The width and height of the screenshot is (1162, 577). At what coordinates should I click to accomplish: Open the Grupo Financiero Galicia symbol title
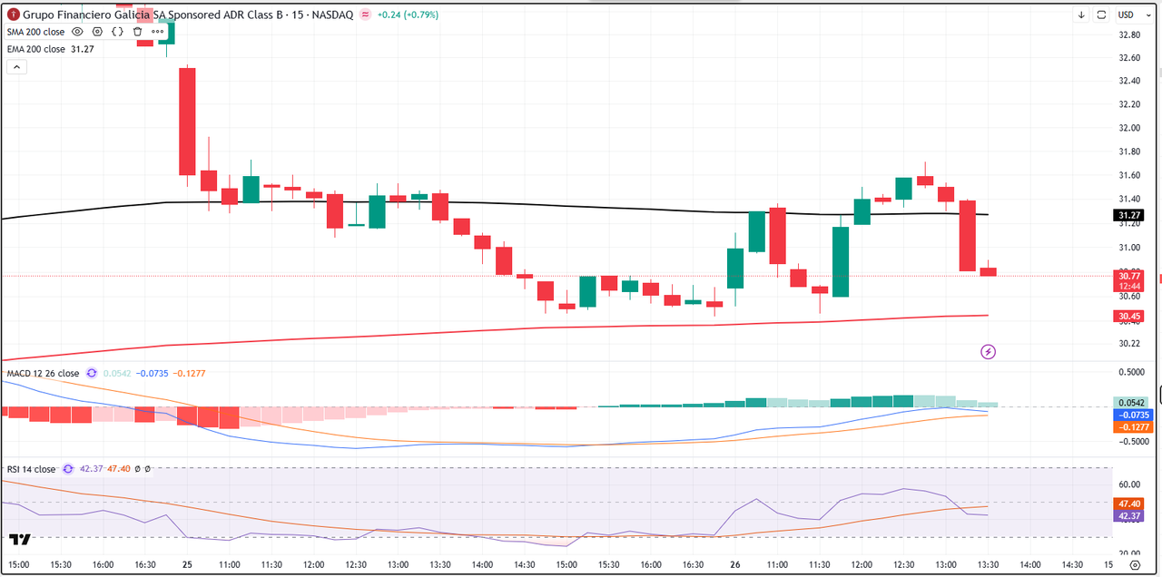188,15
